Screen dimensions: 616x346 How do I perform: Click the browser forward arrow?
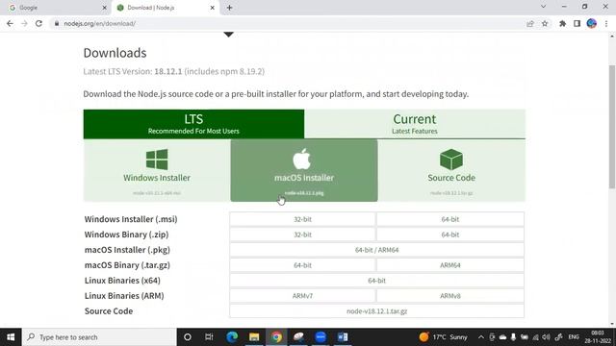pyautogui.click(x=24, y=23)
